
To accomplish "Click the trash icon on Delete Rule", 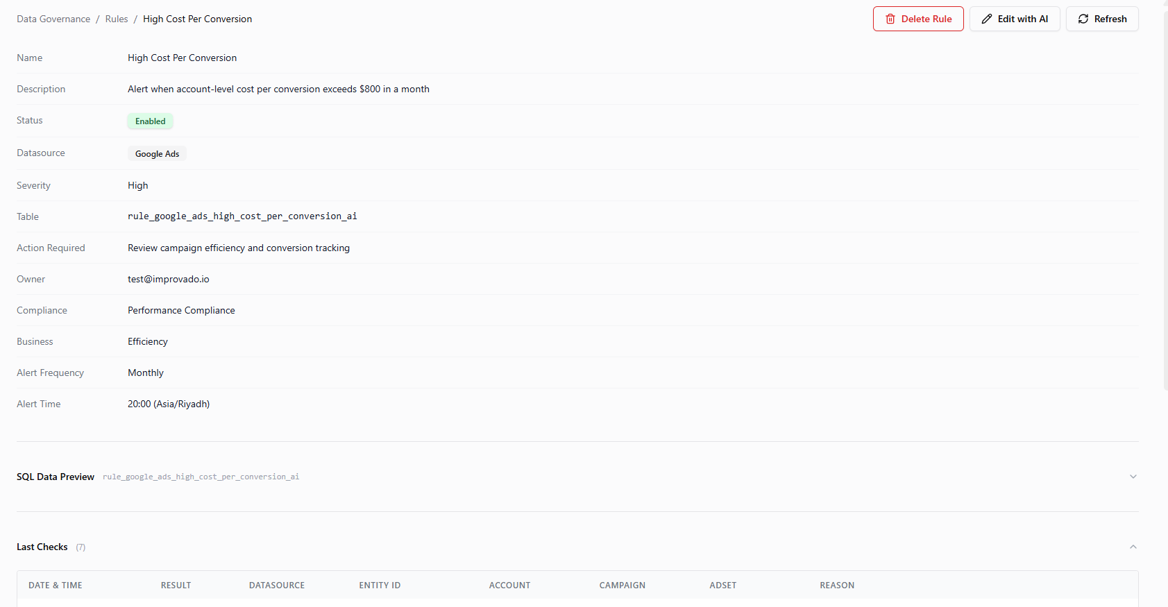I will pos(890,19).
